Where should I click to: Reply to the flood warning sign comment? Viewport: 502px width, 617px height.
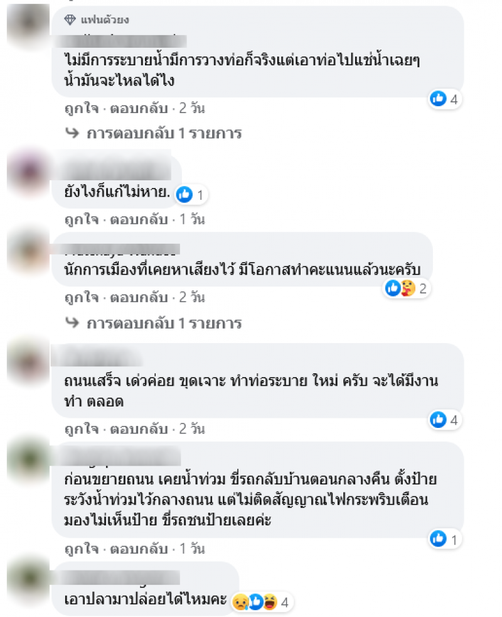(139, 549)
